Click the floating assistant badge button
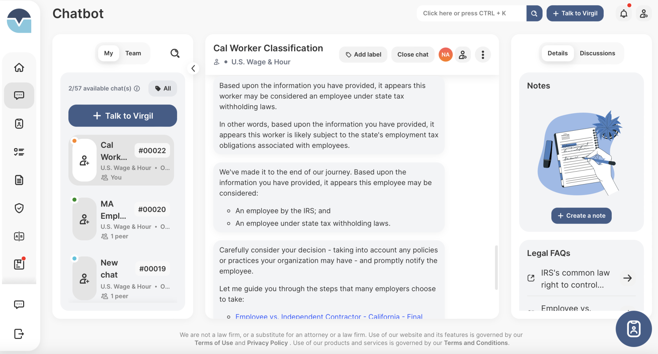658x354 pixels. [x=634, y=329]
